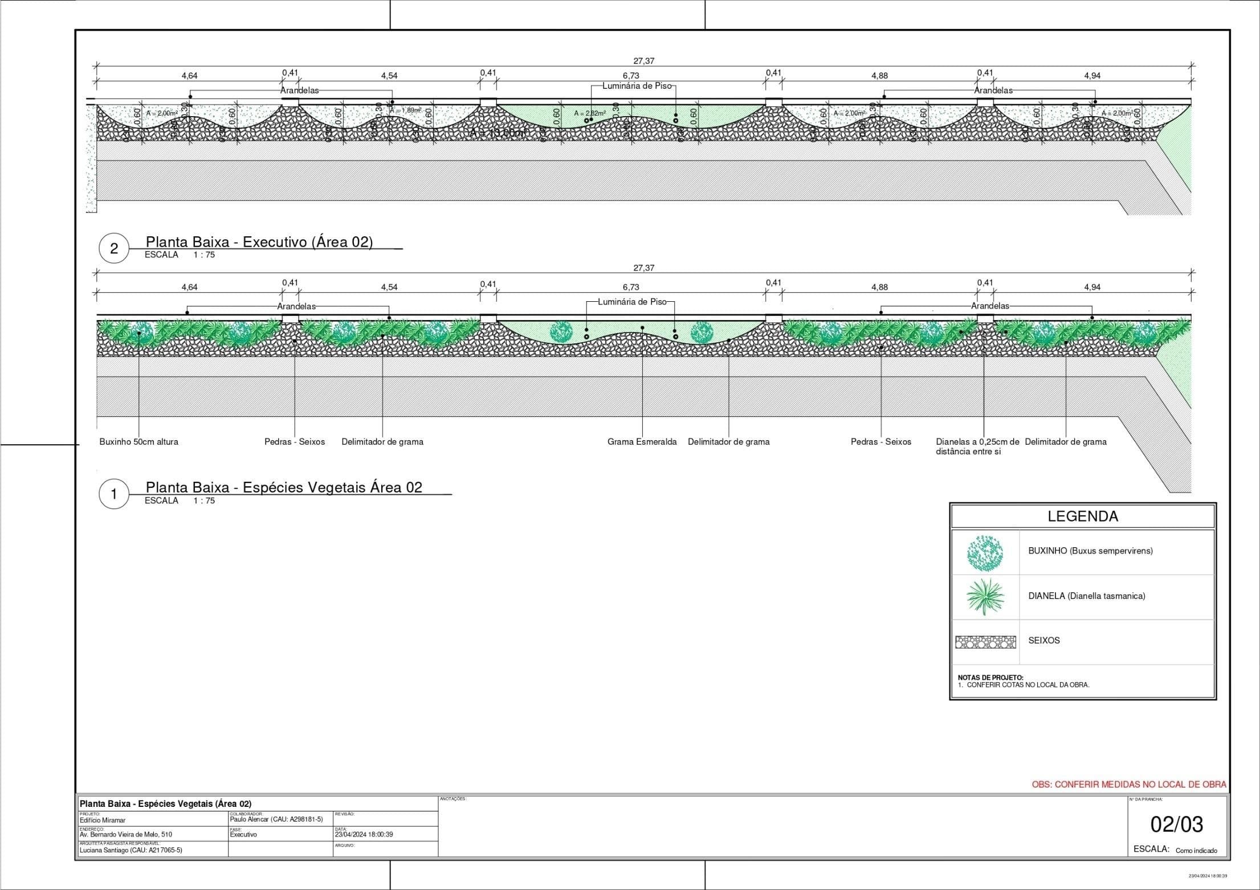Click the 'Dianelas a 0,25cm de distância' note

click(x=977, y=446)
